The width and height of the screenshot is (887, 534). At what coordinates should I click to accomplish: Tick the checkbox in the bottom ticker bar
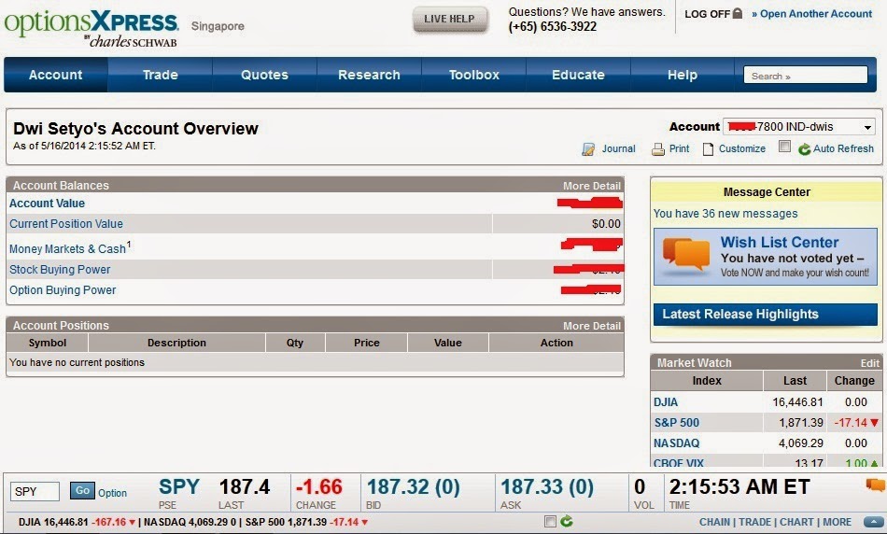[x=550, y=522]
